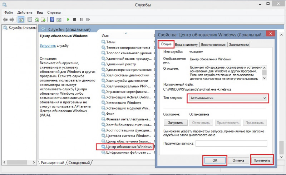
Task: Open the Справка menu
Action: tap(54, 12)
